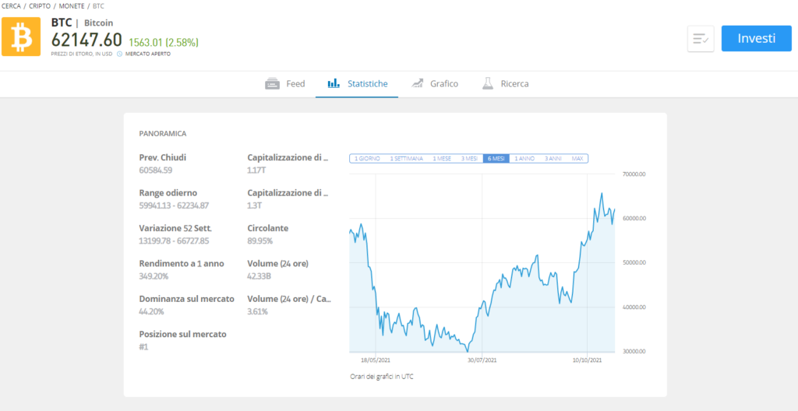This screenshot has width=798, height=411.
Task: Click the Bitcoin price line chart
Action: tap(482, 263)
